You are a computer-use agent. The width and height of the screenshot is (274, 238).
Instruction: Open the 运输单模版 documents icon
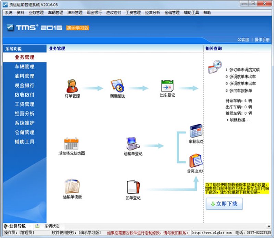click(x=72, y=186)
